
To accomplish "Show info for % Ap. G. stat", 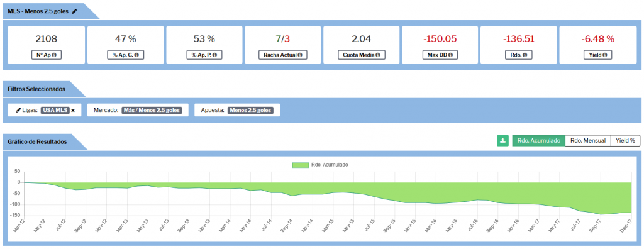I will [x=136, y=55].
